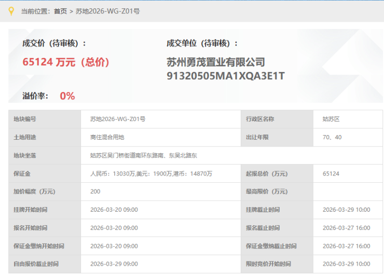The height and width of the screenshot is (279, 384).
Task: Open the 首页 breadcrumb link
Action: coord(60,11)
